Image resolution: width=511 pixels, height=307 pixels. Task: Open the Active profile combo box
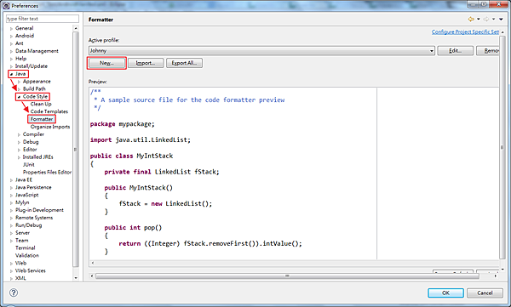point(261,50)
